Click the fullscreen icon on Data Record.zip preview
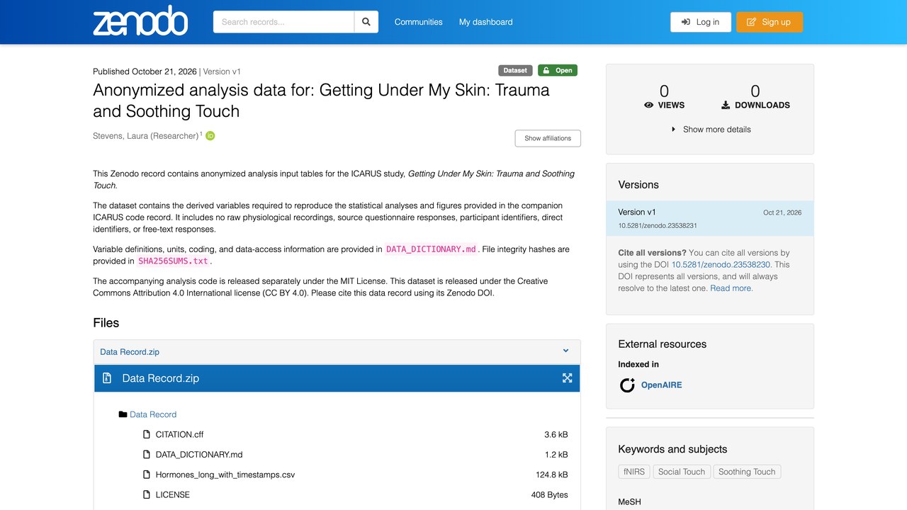The width and height of the screenshot is (907, 510). tap(567, 378)
